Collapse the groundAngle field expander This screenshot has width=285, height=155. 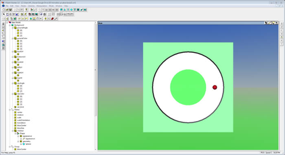(13, 28)
